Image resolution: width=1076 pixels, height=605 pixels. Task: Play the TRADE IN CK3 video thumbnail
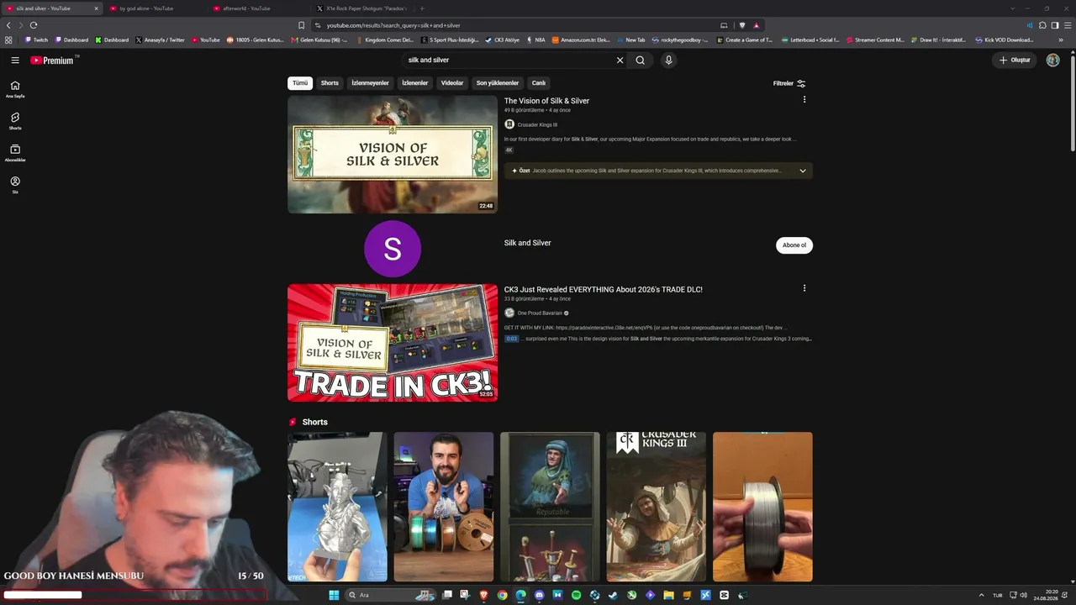pyautogui.click(x=393, y=343)
